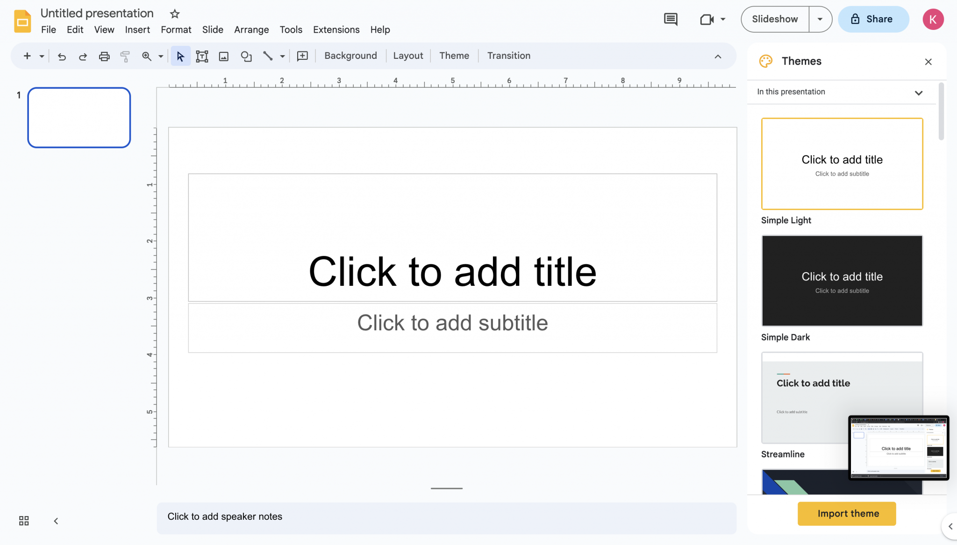
Task: Click the Undo icon
Action: point(62,56)
